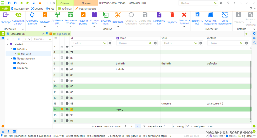Open content column filter settings gear
This screenshot has height=138, width=257.
click(246, 43)
